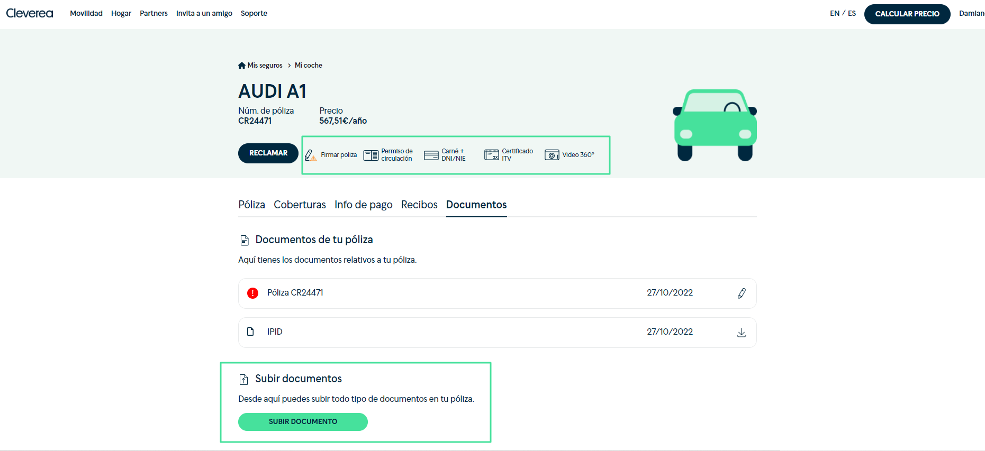985x451 pixels.
Task: Click Mi coche breadcrumb
Action: coord(309,66)
